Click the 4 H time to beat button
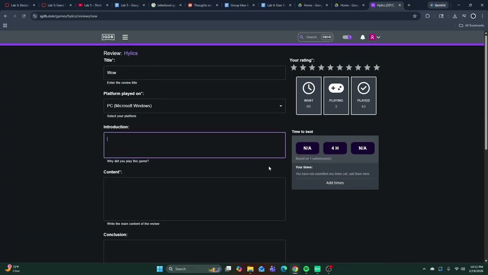This screenshot has width=488, height=275. pyautogui.click(x=335, y=148)
